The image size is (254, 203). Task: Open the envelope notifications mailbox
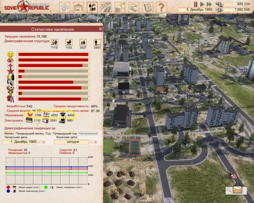[238, 189]
